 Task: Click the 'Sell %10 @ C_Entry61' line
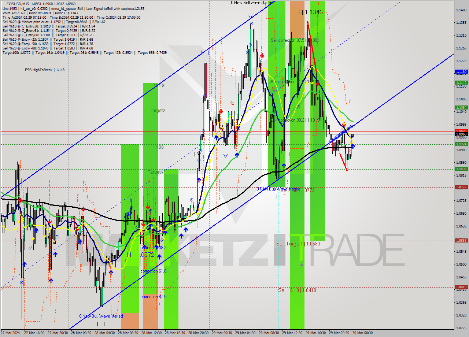[x=49, y=31]
